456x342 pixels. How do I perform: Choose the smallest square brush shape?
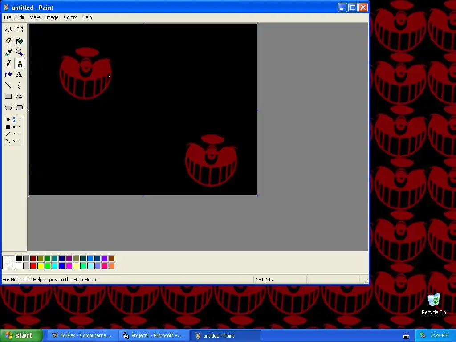tap(20, 127)
